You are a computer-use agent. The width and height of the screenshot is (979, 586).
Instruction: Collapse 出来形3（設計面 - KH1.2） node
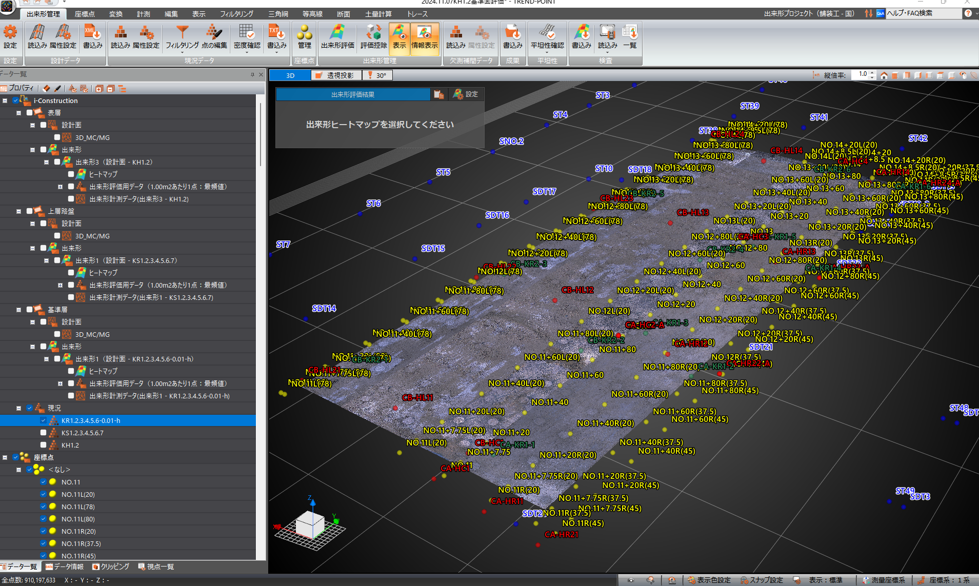(46, 162)
